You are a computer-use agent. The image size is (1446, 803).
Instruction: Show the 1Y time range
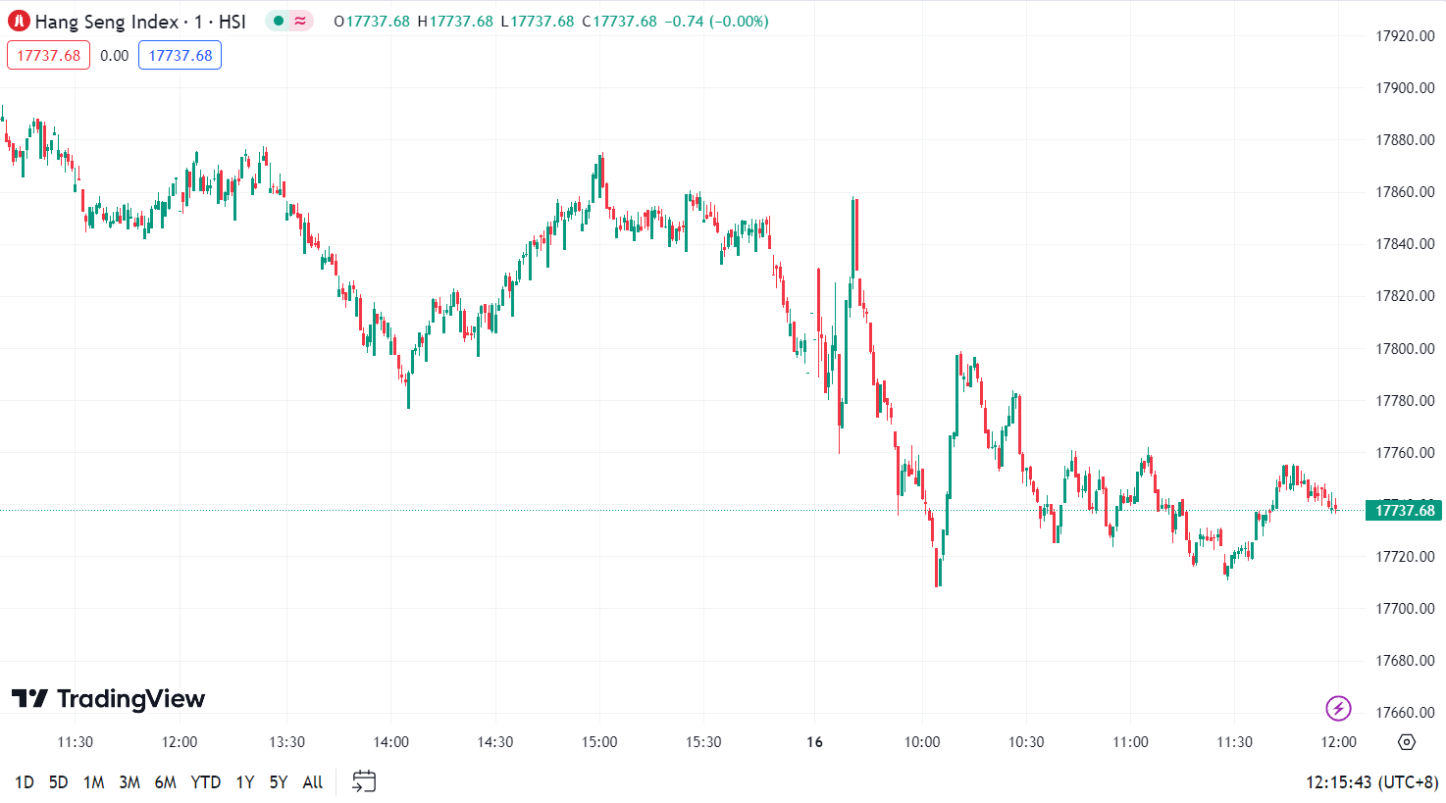[245, 781]
